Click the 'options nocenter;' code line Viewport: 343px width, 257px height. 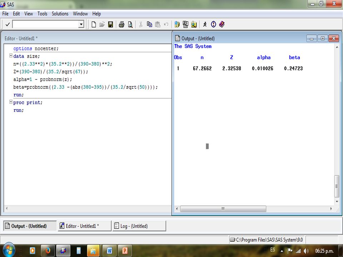36,49
